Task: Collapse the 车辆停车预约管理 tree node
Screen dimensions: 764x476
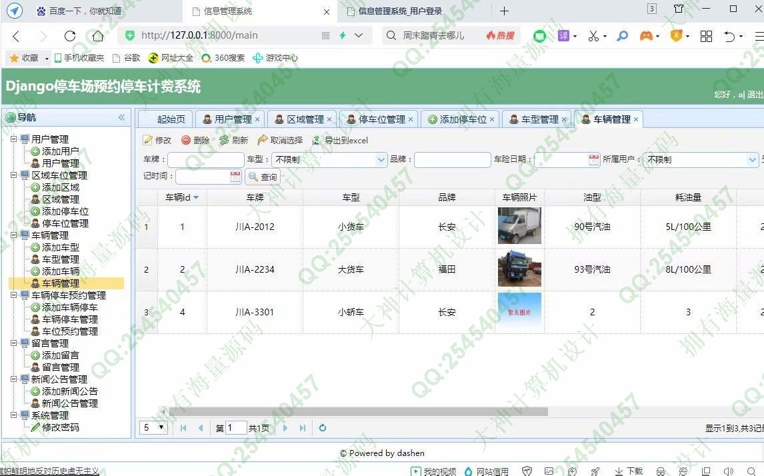Action: coord(14,295)
